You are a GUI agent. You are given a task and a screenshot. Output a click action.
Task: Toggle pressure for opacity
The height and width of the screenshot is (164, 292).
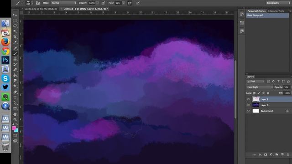click(x=104, y=3)
